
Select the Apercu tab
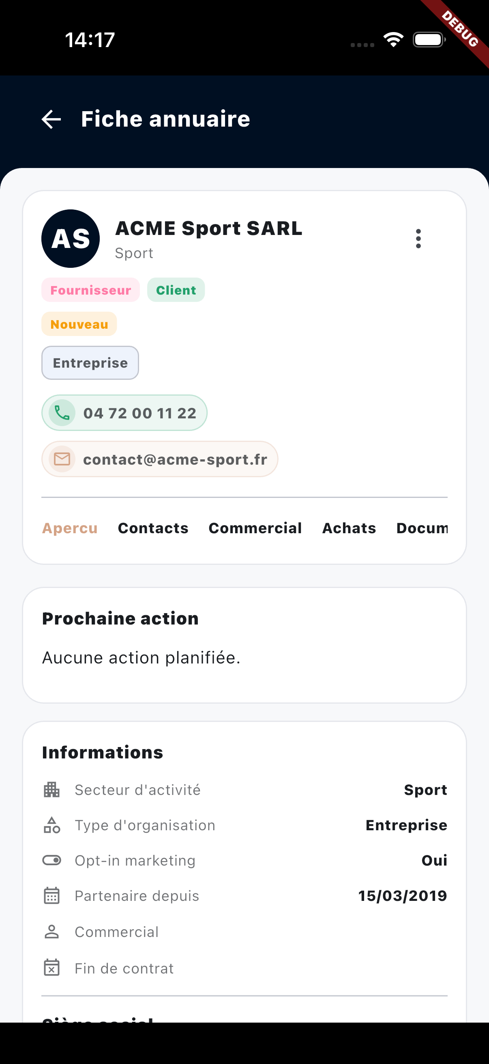click(x=70, y=528)
